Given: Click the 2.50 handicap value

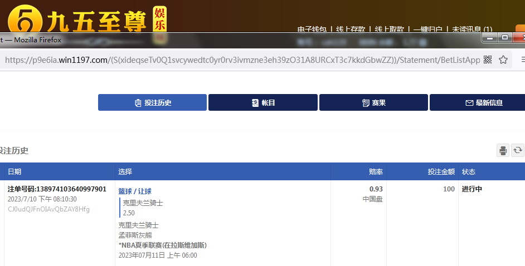Looking at the screenshot, I should pyautogui.click(x=129, y=213).
